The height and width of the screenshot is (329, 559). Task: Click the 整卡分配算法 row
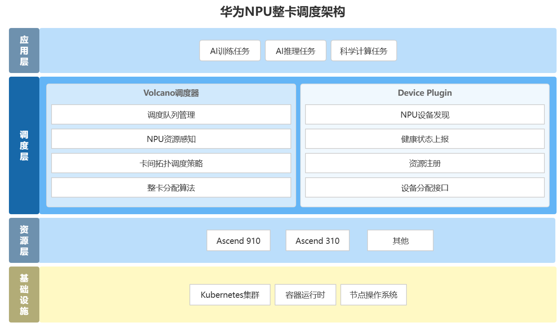click(171, 187)
